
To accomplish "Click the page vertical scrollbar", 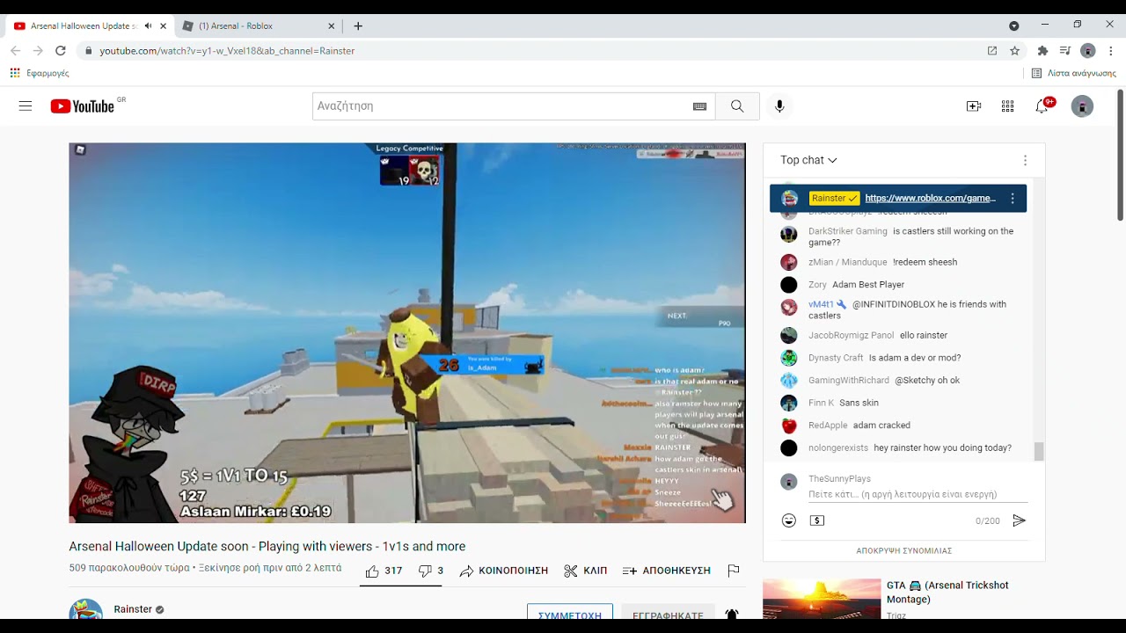I will coord(1120,155).
